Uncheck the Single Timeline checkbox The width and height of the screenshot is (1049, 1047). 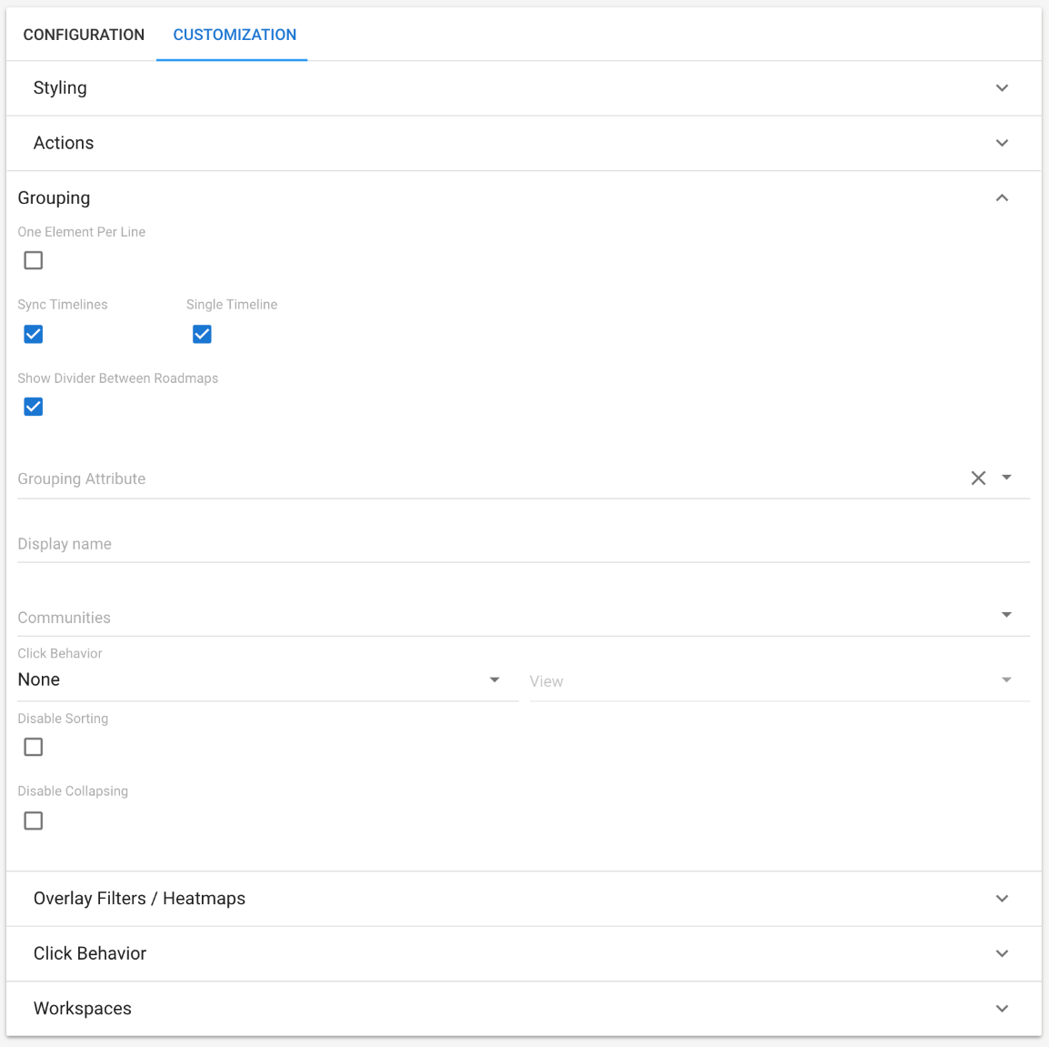point(202,334)
